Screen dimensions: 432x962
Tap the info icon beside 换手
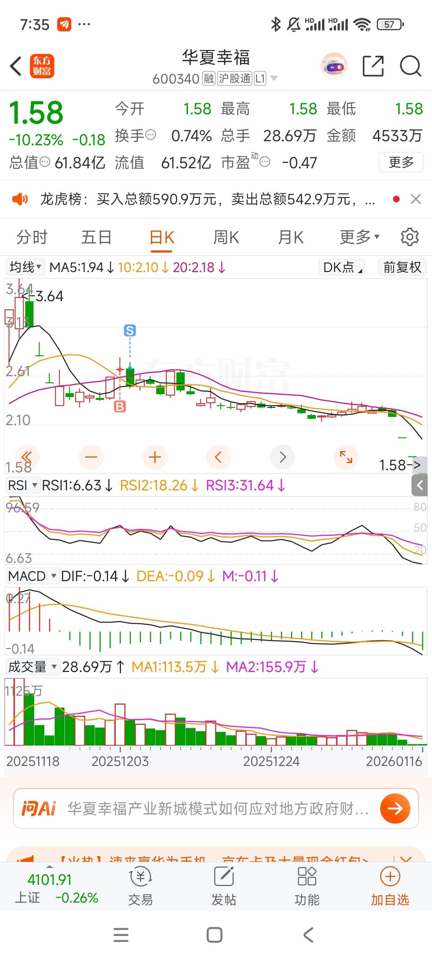coord(150,134)
